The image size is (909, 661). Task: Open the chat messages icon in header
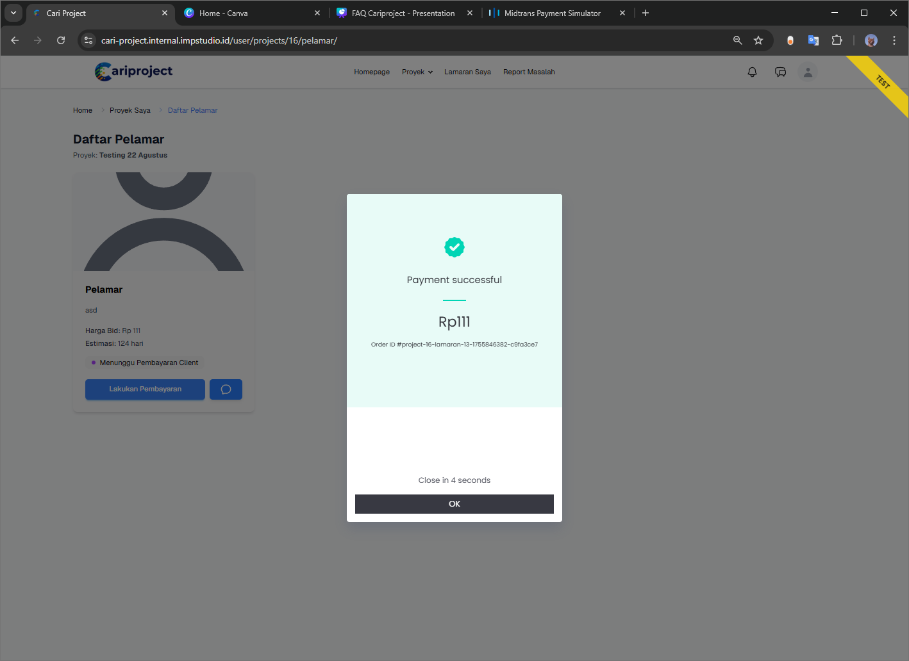click(780, 72)
